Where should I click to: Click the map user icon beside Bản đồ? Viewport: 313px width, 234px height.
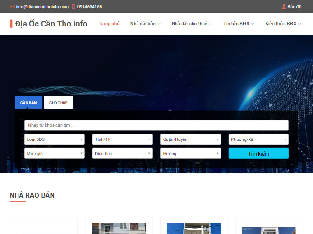pos(284,7)
